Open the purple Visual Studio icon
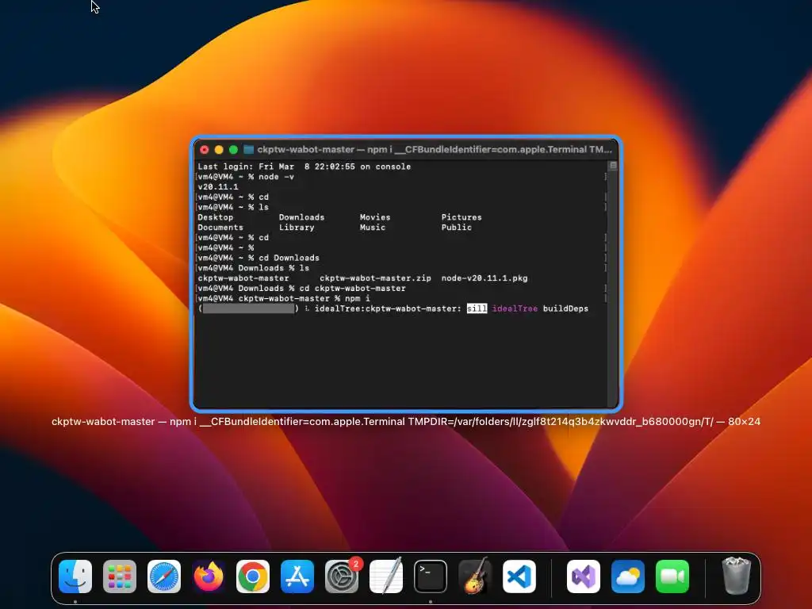 pyautogui.click(x=584, y=576)
